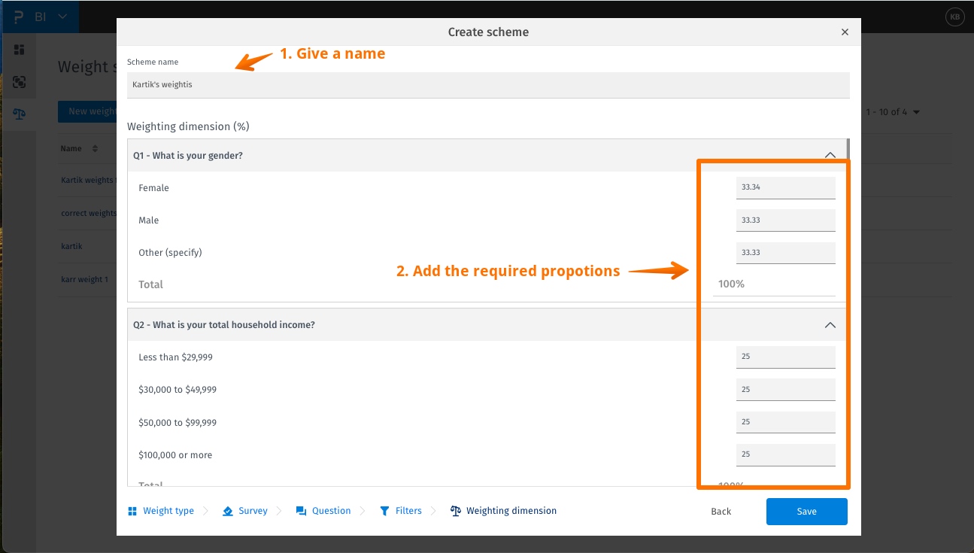The width and height of the screenshot is (974, 553).
Task: Click the KB user avatar
Action: (x=954, y=17)
